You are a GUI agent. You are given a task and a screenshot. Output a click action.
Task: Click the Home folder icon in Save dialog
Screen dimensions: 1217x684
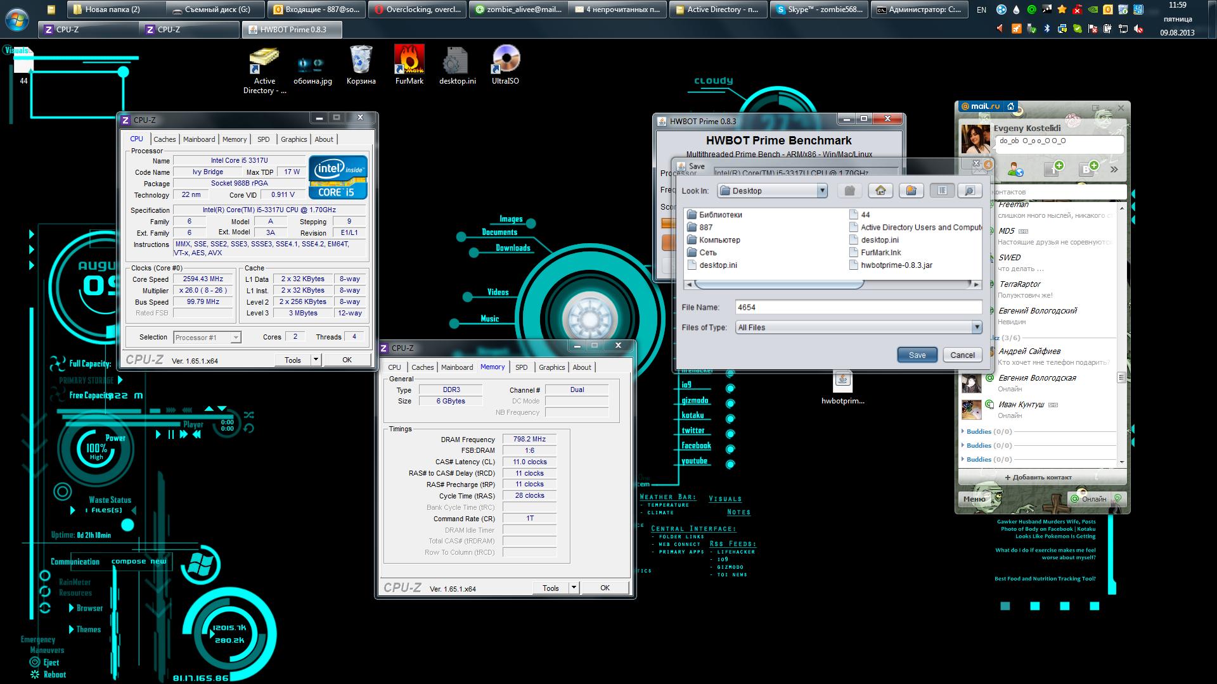tap(880, 191)
